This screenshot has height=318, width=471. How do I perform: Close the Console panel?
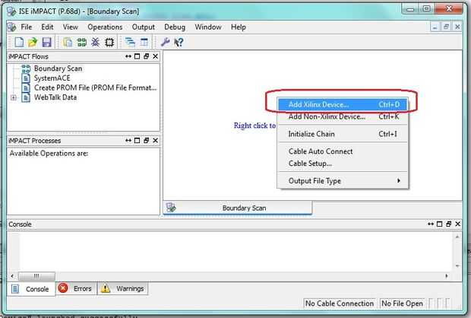click(x=458, y=224)
